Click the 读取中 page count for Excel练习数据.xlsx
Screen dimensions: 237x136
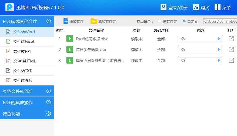tap(137, 39)
